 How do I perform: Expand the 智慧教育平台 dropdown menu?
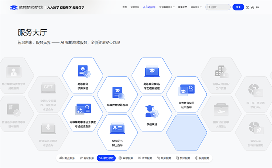click(x=166, y=7)
